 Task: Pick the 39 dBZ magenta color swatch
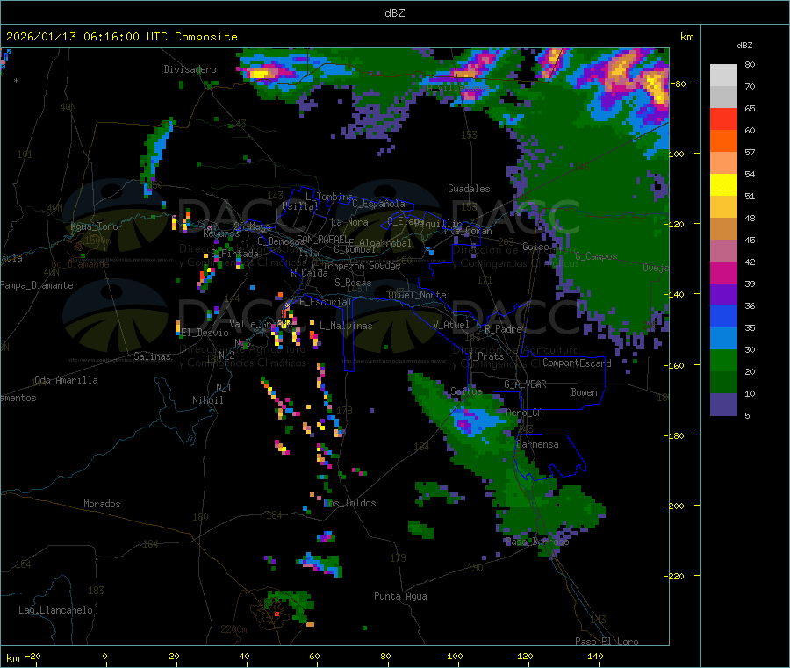[x=723, y=272]
